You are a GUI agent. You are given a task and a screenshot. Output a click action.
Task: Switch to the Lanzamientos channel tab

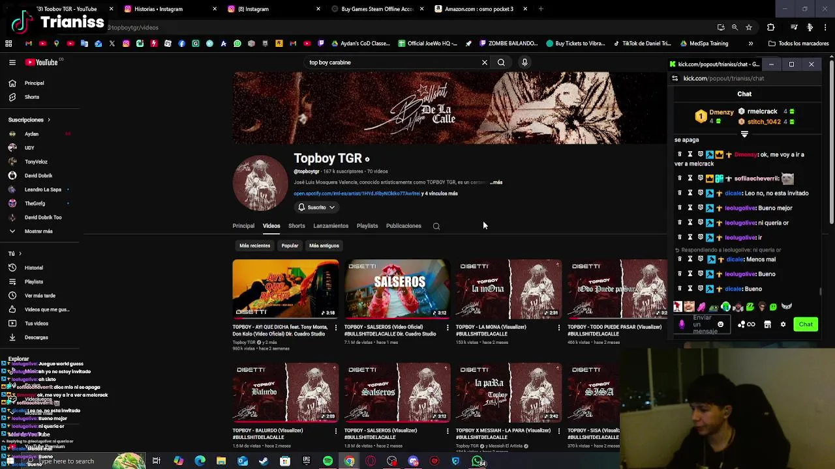coord(331,226)
